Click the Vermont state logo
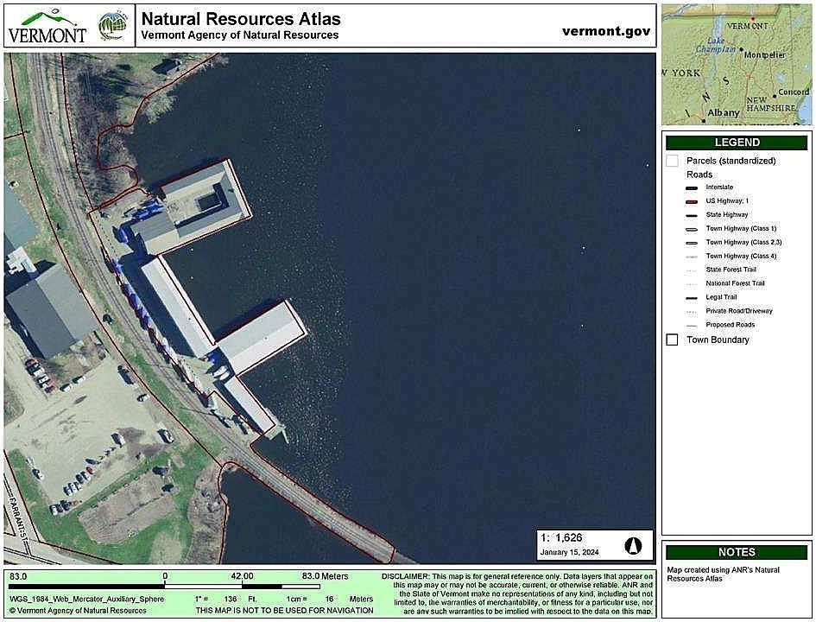 coord(47,27)
